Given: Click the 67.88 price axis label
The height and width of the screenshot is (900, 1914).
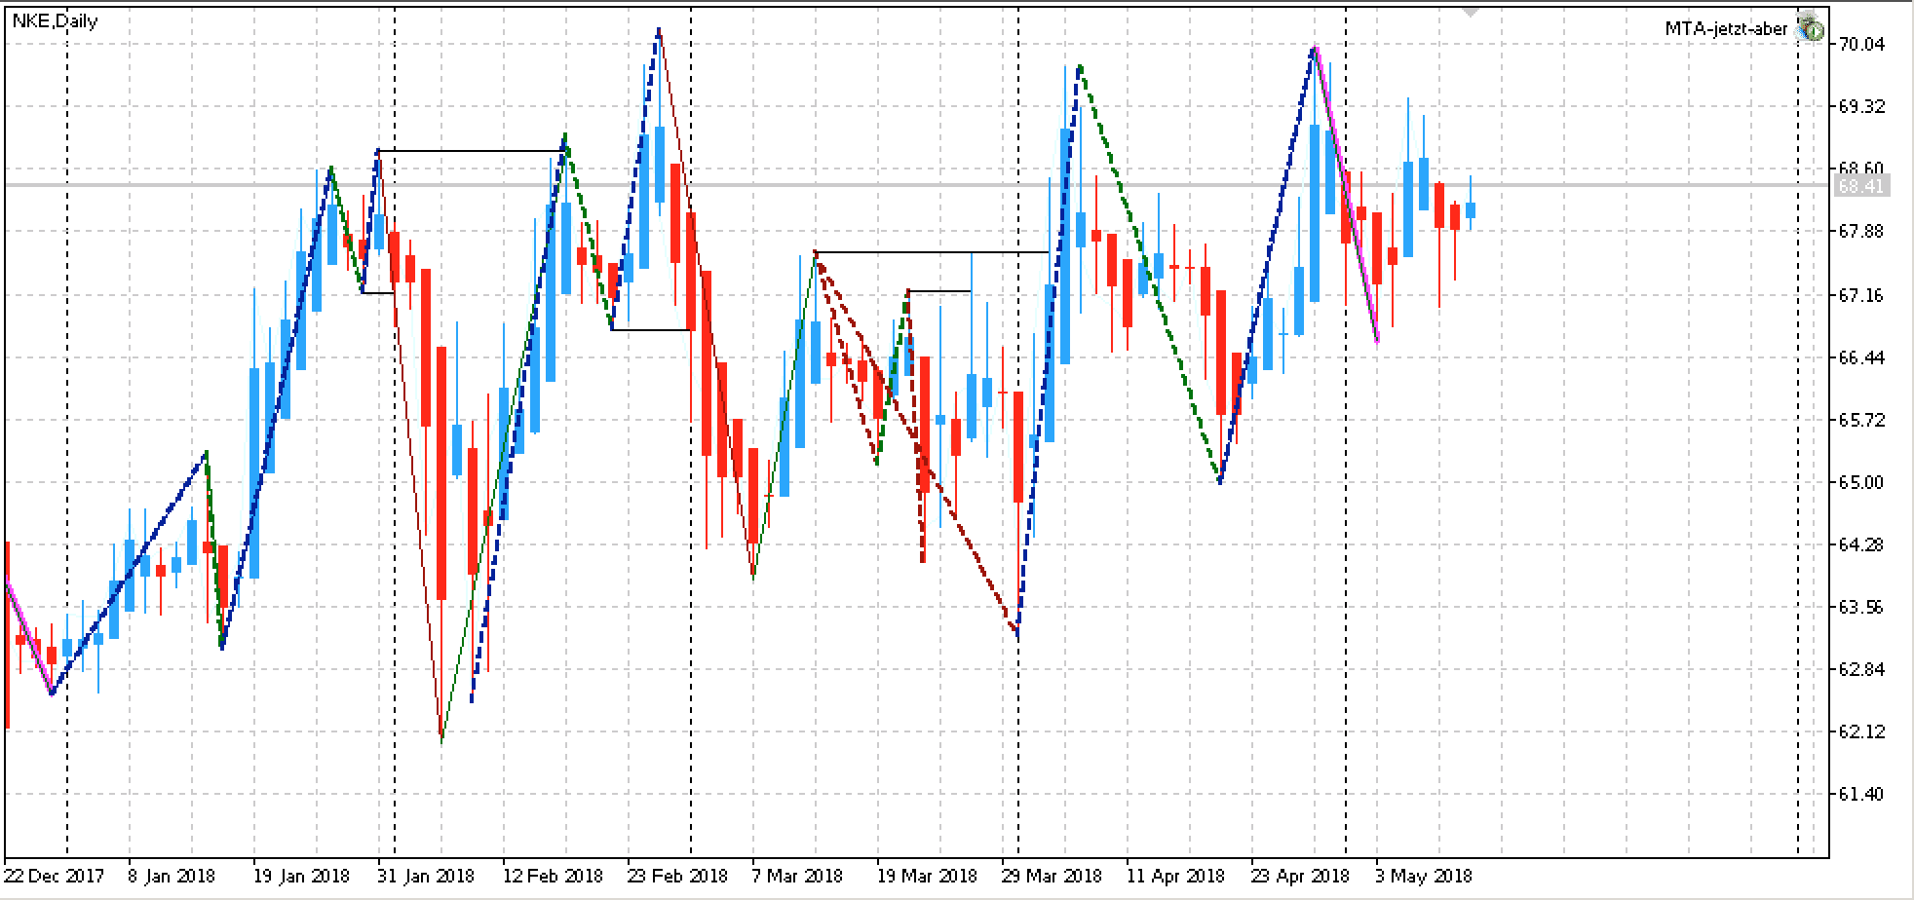Looking at the screenshot, I should pyautogui.click(x=1860, y=231).
